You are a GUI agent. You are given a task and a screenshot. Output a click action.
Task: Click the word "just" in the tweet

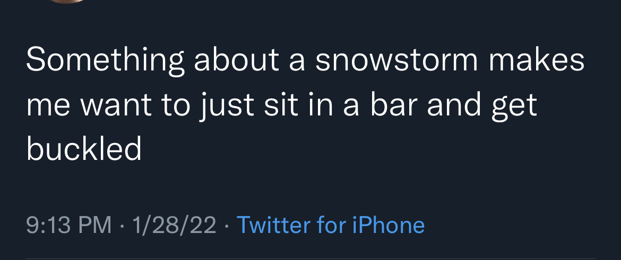[226, 106]
